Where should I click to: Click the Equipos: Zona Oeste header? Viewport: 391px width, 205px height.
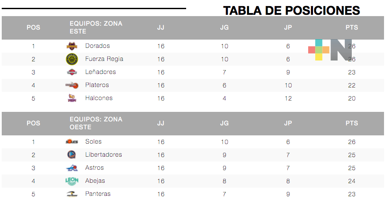96,123
